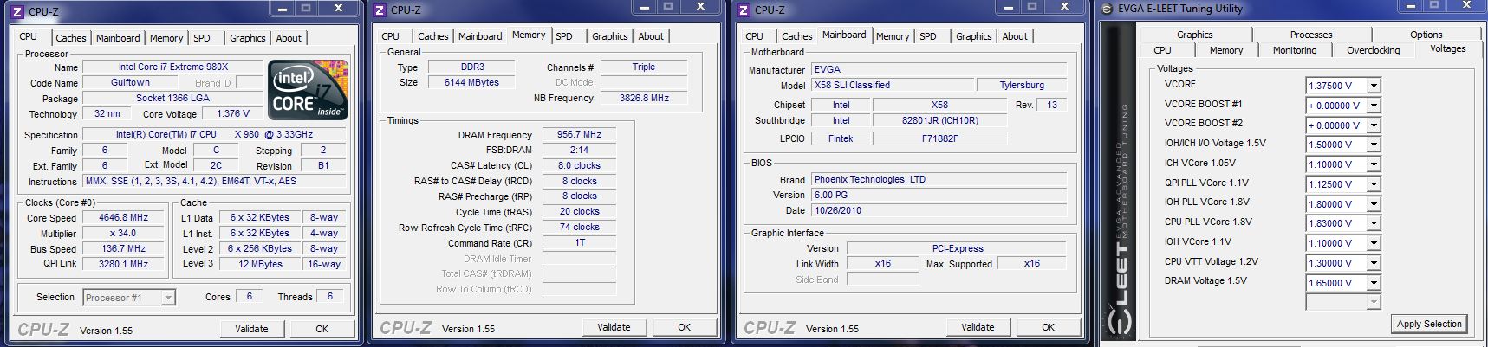Click OK in the CPU-tab CPU-Z window
The height and width of the screenshot is (347, 1488).
pos(322,329)
